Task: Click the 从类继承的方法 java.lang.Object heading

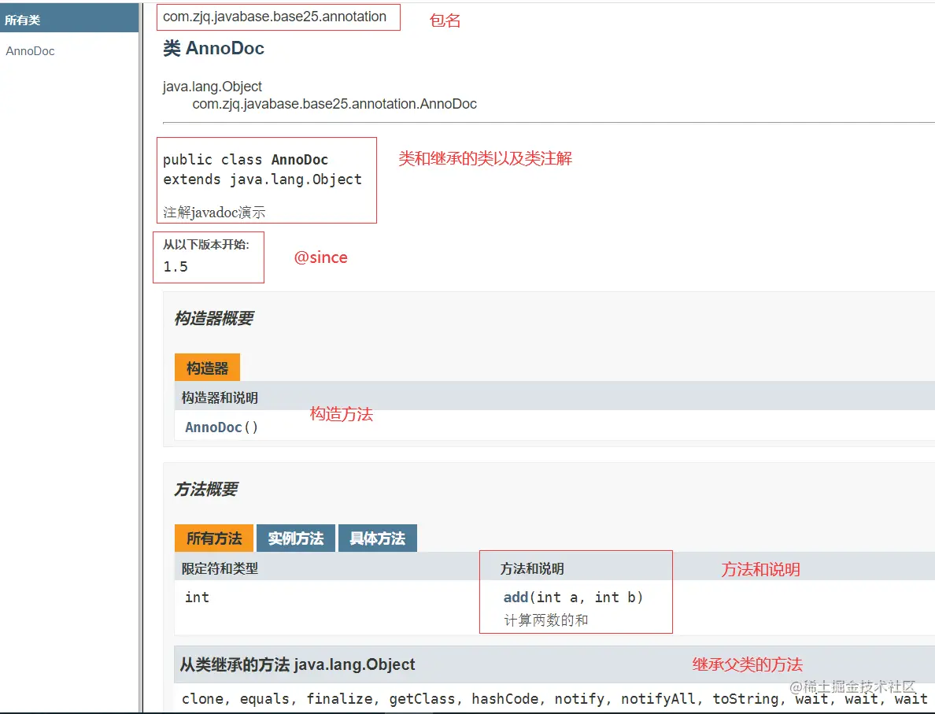Action: pyautogui.click(x=297, y=664)
